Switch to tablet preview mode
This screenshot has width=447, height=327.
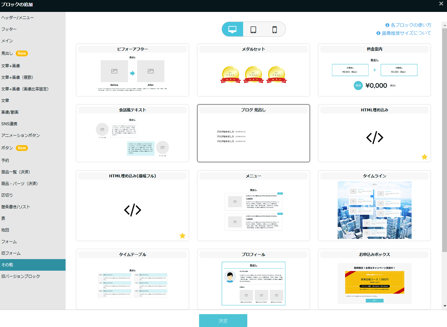(x=253, y=30)
